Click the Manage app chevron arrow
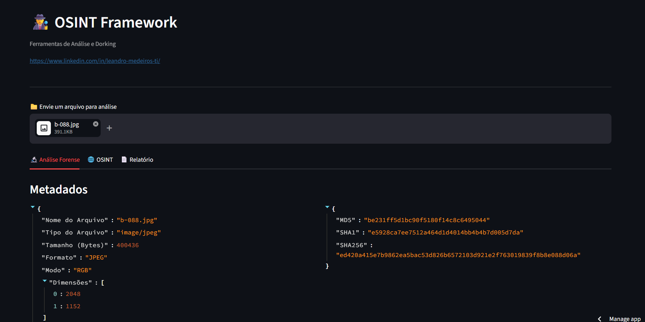Viewport: 645px width, 322px height. coord(599,319)
